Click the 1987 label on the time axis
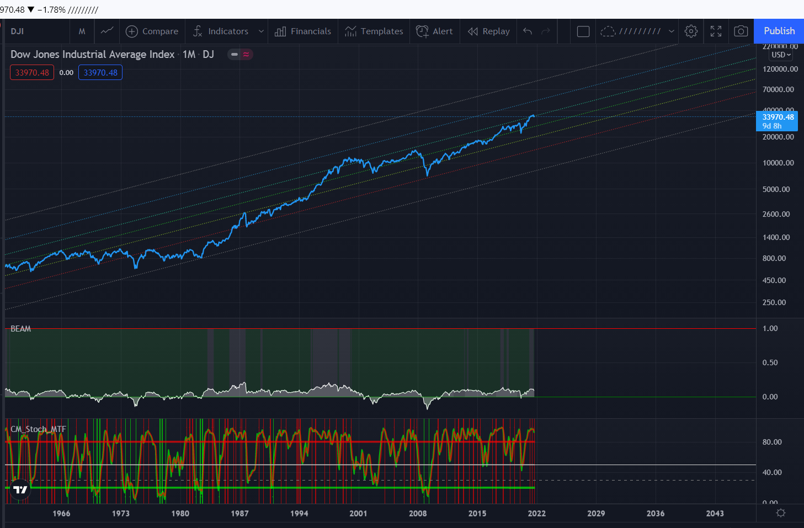 239,513
